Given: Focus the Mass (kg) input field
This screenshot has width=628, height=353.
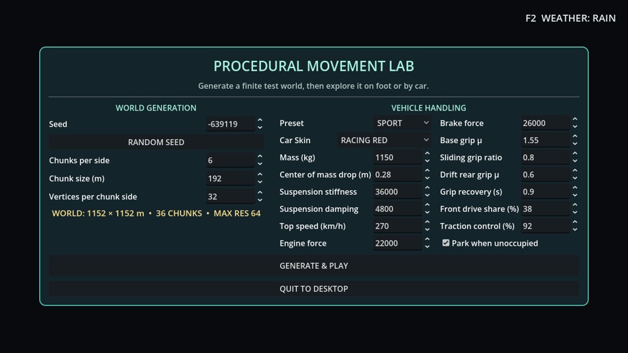Looking at the screenshot, I should click(x=398, y=158).
